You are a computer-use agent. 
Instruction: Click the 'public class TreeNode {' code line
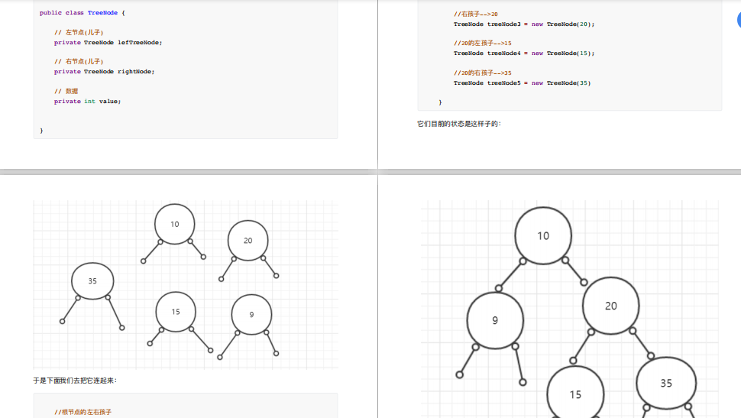(83, 13)
